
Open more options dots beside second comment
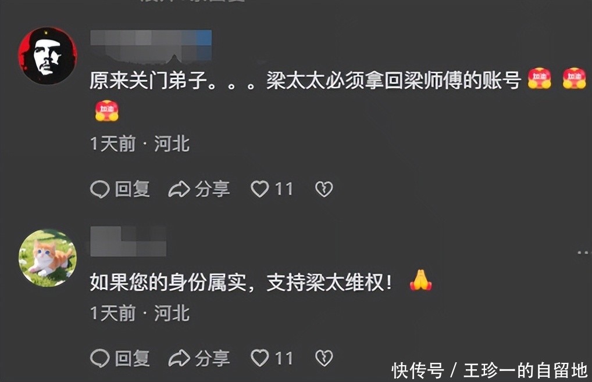[x=583, y=253]
